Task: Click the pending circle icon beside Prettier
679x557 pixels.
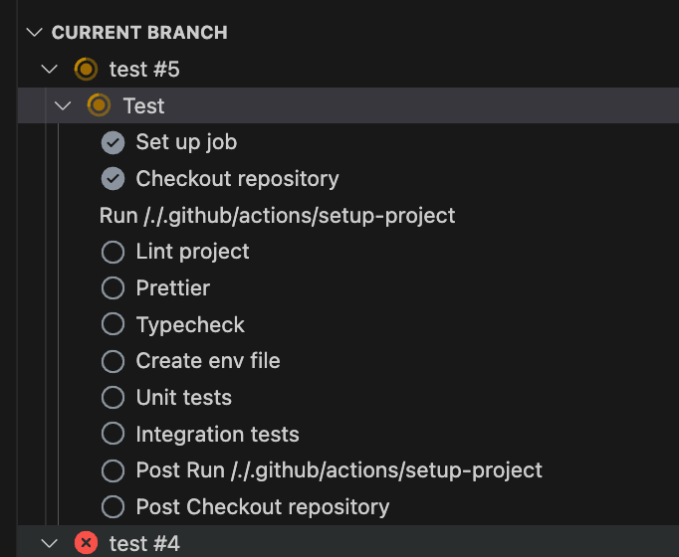Action: pyautogui.click(x=113, y=288)
